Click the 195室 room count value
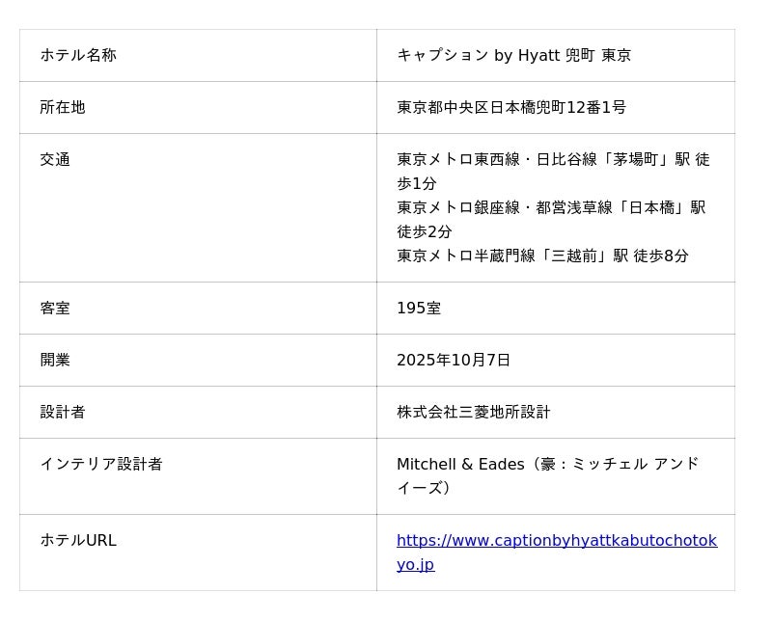Image resolution: width=772 pixels, height=620 pixels. click(419, 309)
